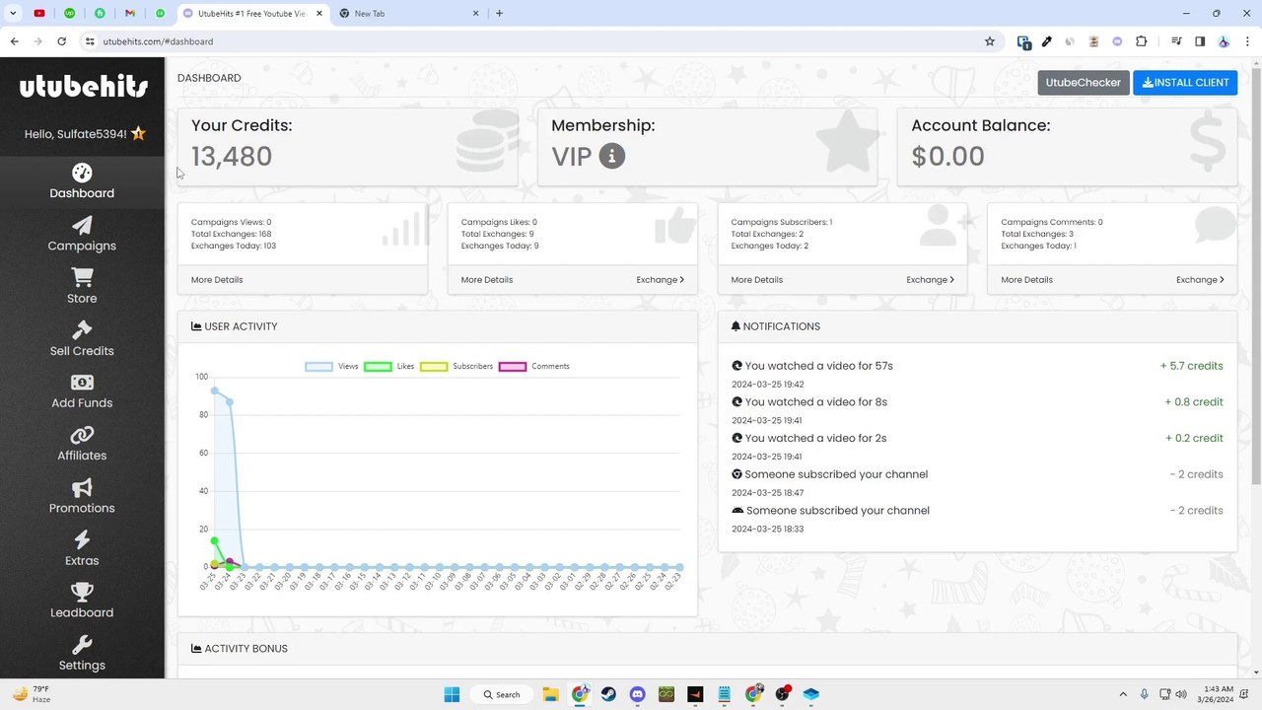View site information icon in address bar

pos(90,41)
